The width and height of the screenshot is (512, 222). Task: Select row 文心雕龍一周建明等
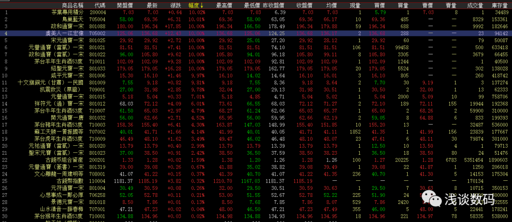(256, 173)
